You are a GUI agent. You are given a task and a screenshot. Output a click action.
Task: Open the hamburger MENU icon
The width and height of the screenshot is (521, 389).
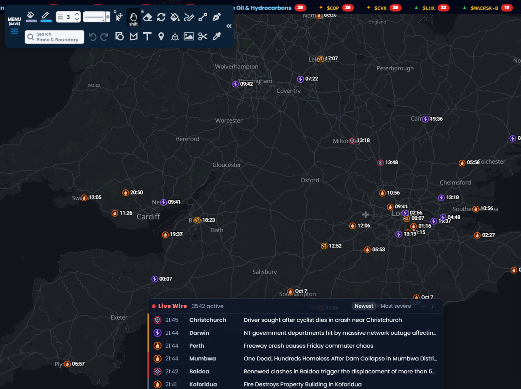[x=14, y=31]
